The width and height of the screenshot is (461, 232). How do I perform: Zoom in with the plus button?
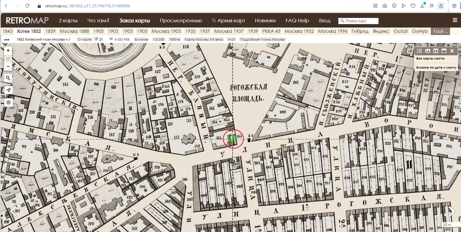(x=8, y=51)
